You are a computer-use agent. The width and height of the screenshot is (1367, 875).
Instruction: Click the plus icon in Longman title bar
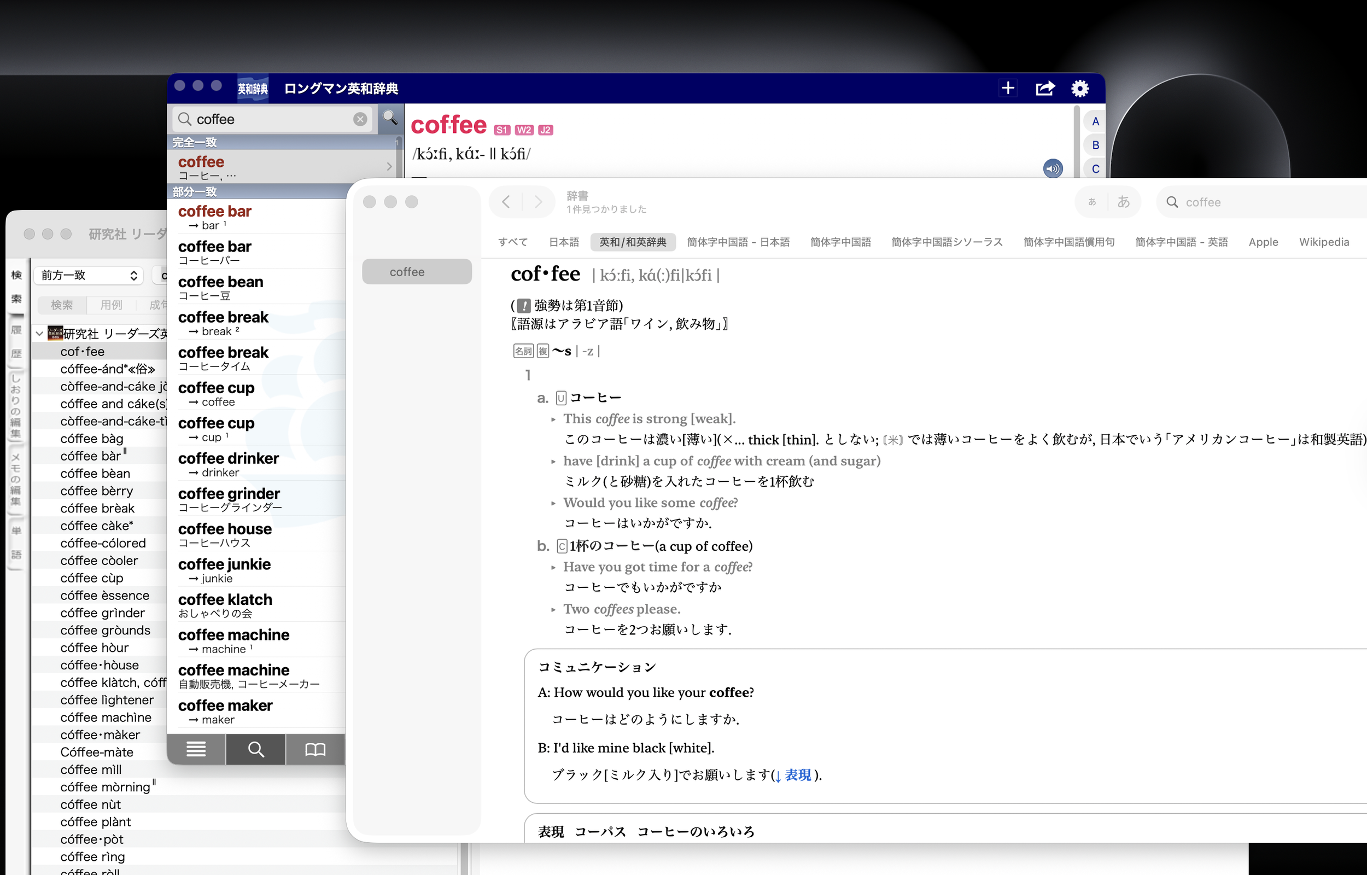[1008, 88]
